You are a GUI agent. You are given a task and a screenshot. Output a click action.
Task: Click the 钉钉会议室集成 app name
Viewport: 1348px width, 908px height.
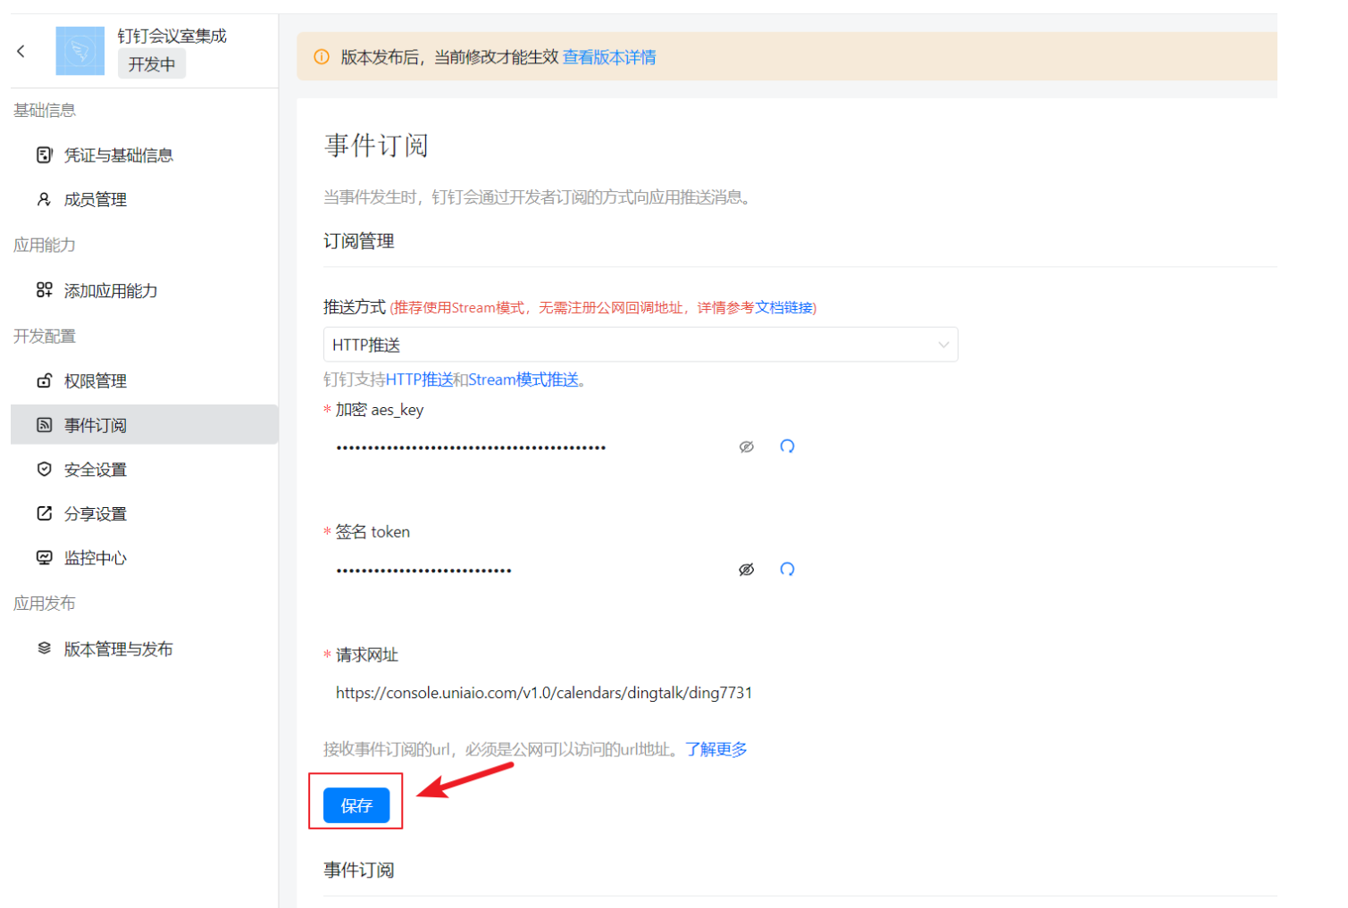[x=172, y=36]
